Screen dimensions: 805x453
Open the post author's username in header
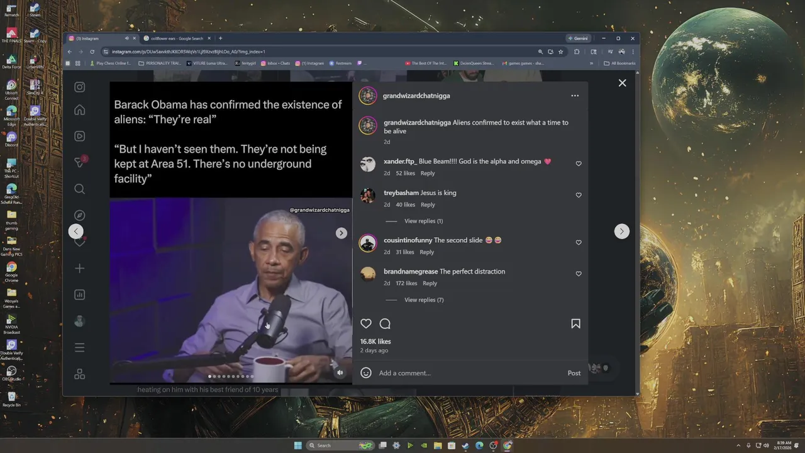tap(416, 96)
